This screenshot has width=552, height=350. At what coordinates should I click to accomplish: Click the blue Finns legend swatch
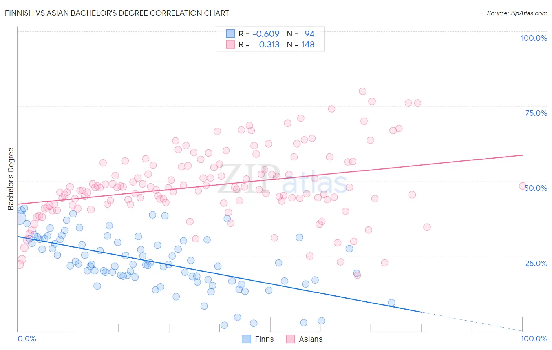[x=247, y=339]
